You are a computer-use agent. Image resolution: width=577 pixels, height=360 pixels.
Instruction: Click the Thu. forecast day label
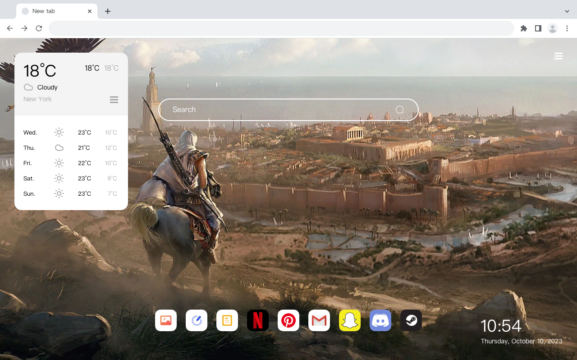point(29,148)
